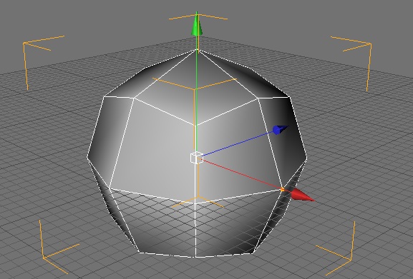413x279 pixels.
Task: Click the blue Z-axis arrow handle
Action: (281, 130)
